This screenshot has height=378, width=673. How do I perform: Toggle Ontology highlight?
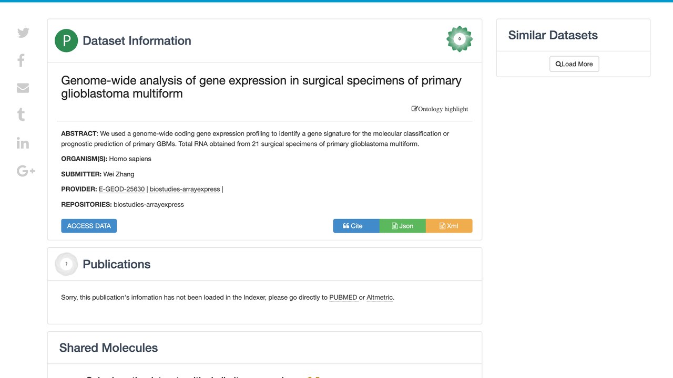(x=440, y=109)
